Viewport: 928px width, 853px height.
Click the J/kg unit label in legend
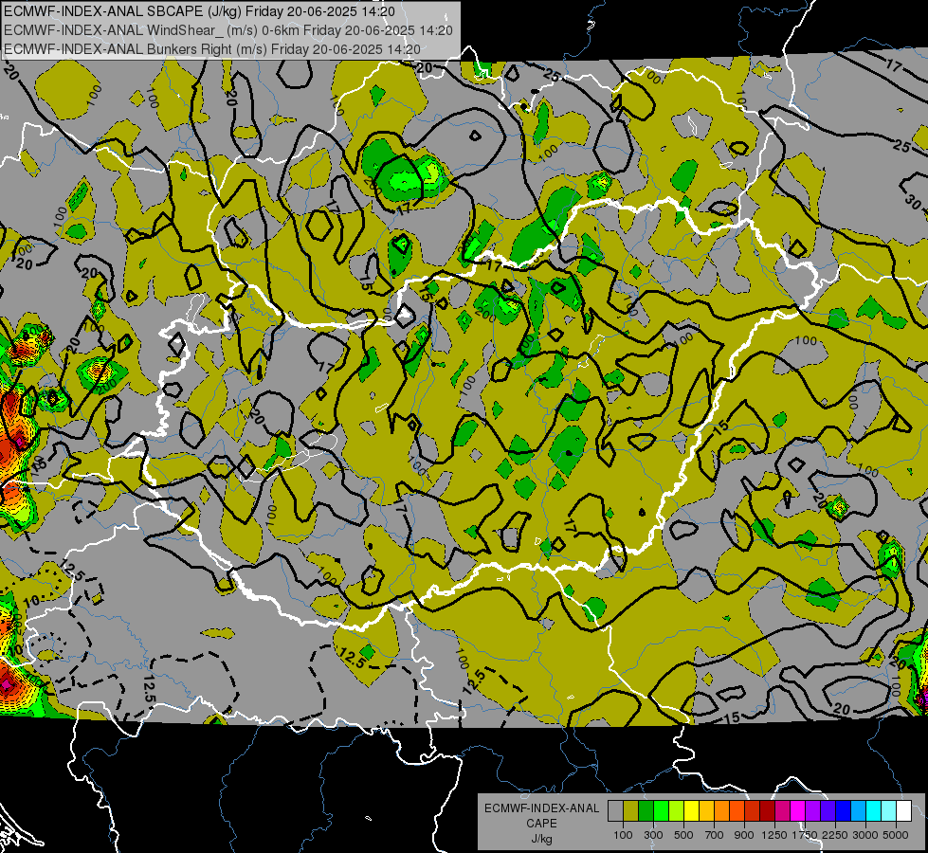coord(542,839)
